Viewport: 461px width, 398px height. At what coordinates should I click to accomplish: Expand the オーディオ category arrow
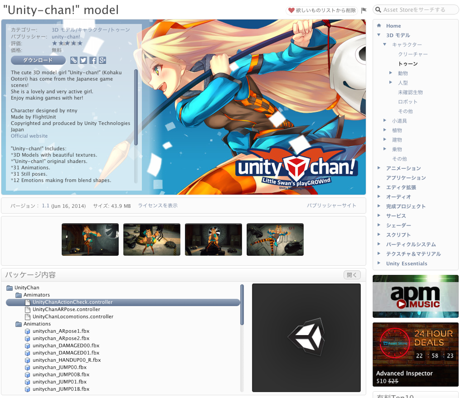[379, 196]
